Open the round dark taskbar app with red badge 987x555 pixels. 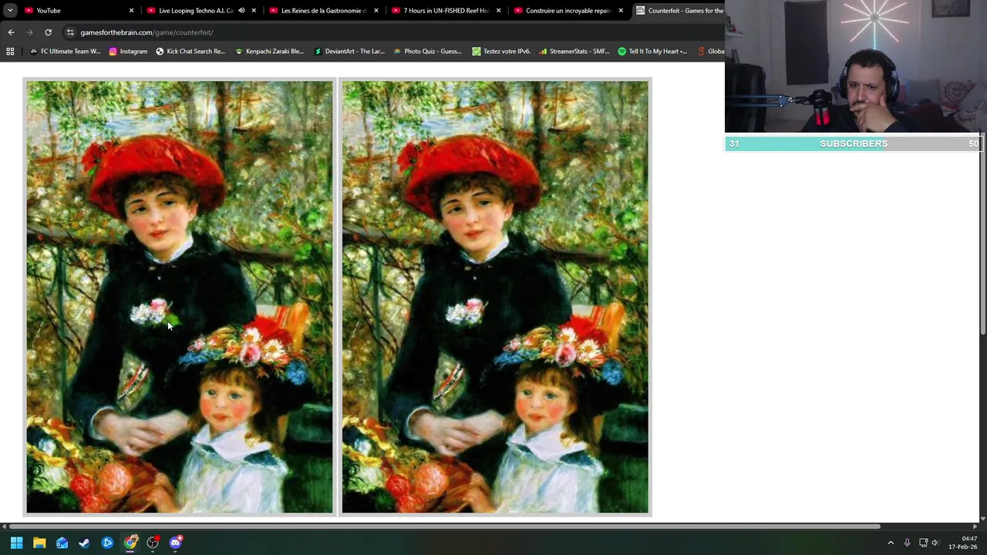(x=153, y=543)
